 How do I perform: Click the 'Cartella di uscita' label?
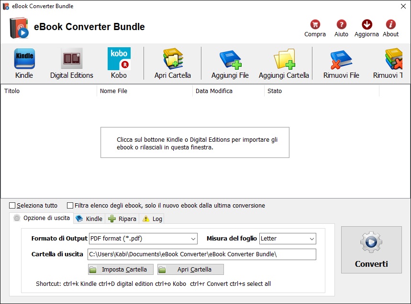coord(57,254)
